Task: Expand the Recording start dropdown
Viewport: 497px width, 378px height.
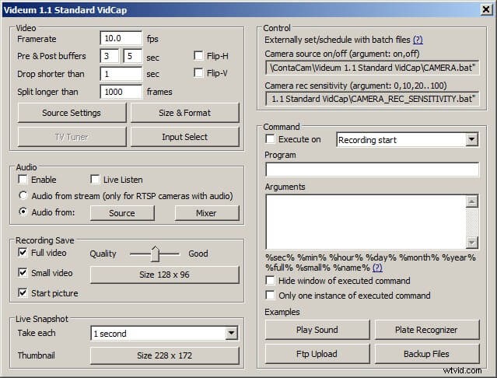Action: [x=471, y=139]
